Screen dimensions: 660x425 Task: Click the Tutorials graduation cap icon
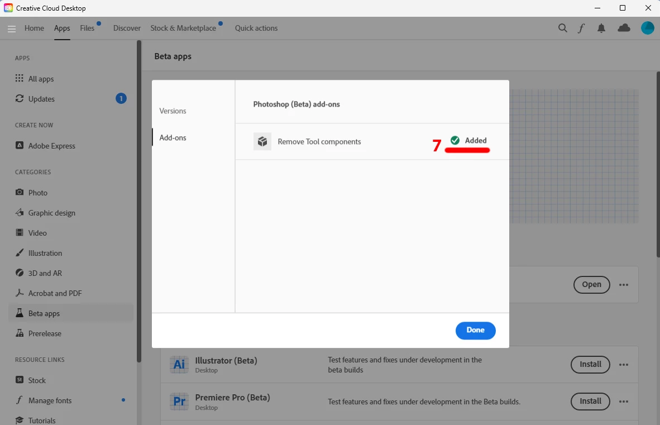pos(20,420)
